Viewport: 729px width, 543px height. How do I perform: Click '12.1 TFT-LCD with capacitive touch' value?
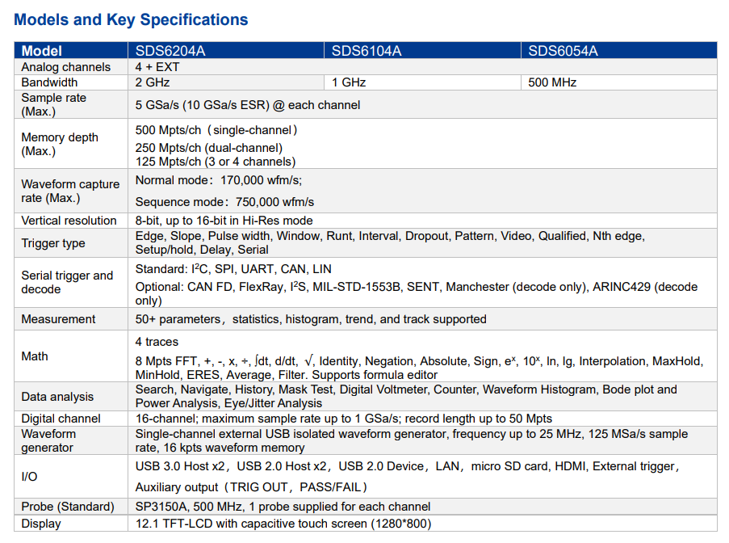[283, 524]
